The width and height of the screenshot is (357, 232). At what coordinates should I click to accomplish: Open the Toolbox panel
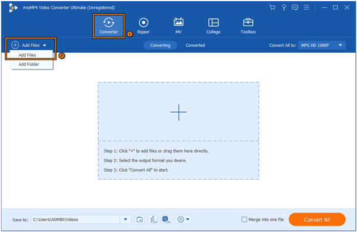(248, 26)
